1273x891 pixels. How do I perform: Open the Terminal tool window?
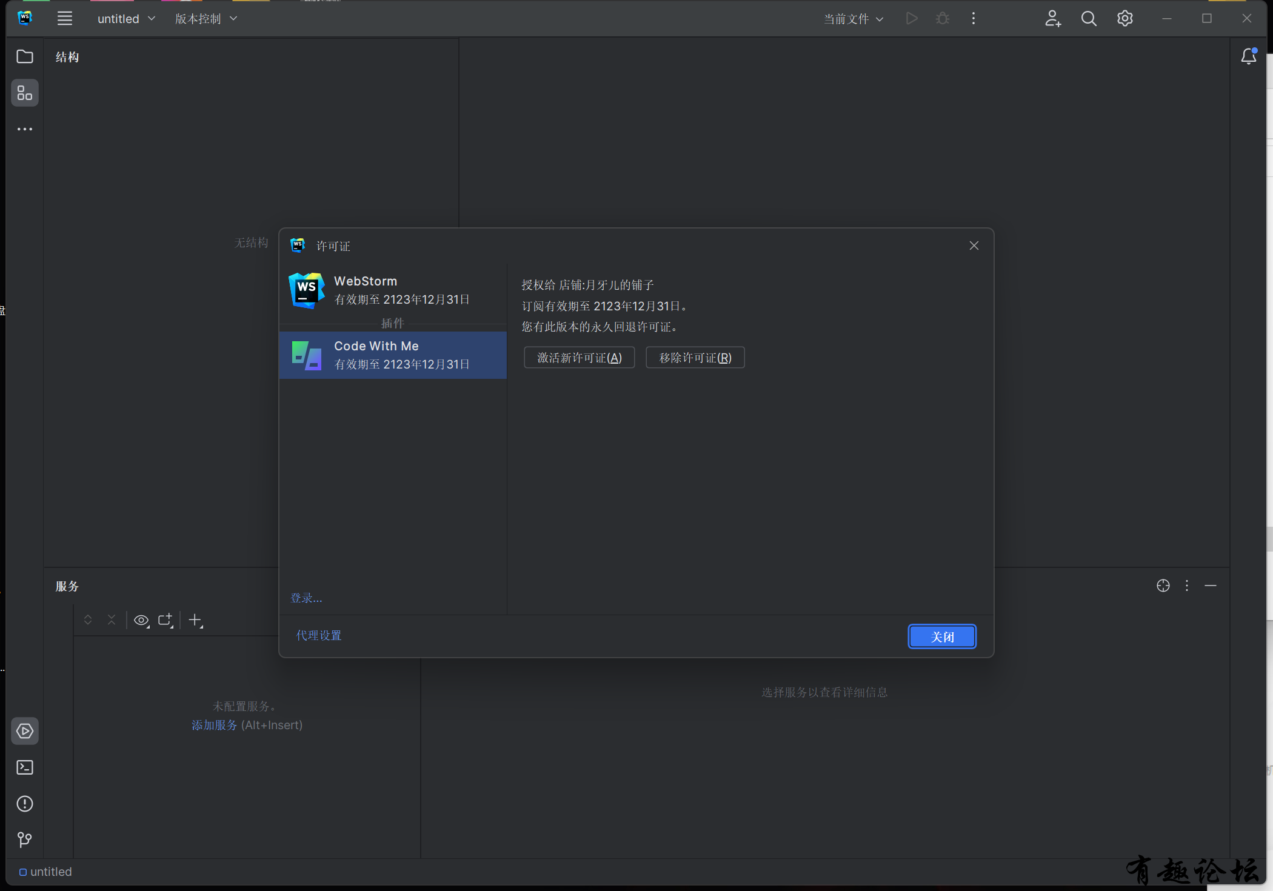[x=25, y=767]
